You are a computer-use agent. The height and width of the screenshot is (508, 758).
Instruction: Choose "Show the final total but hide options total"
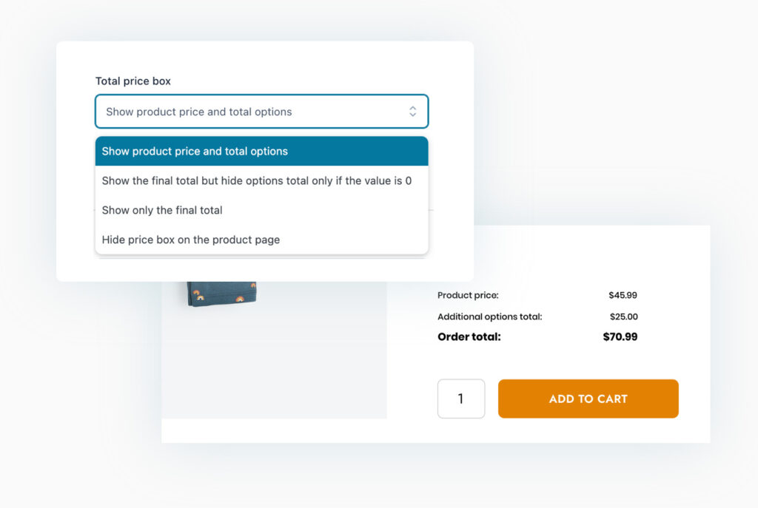[256, 180]
